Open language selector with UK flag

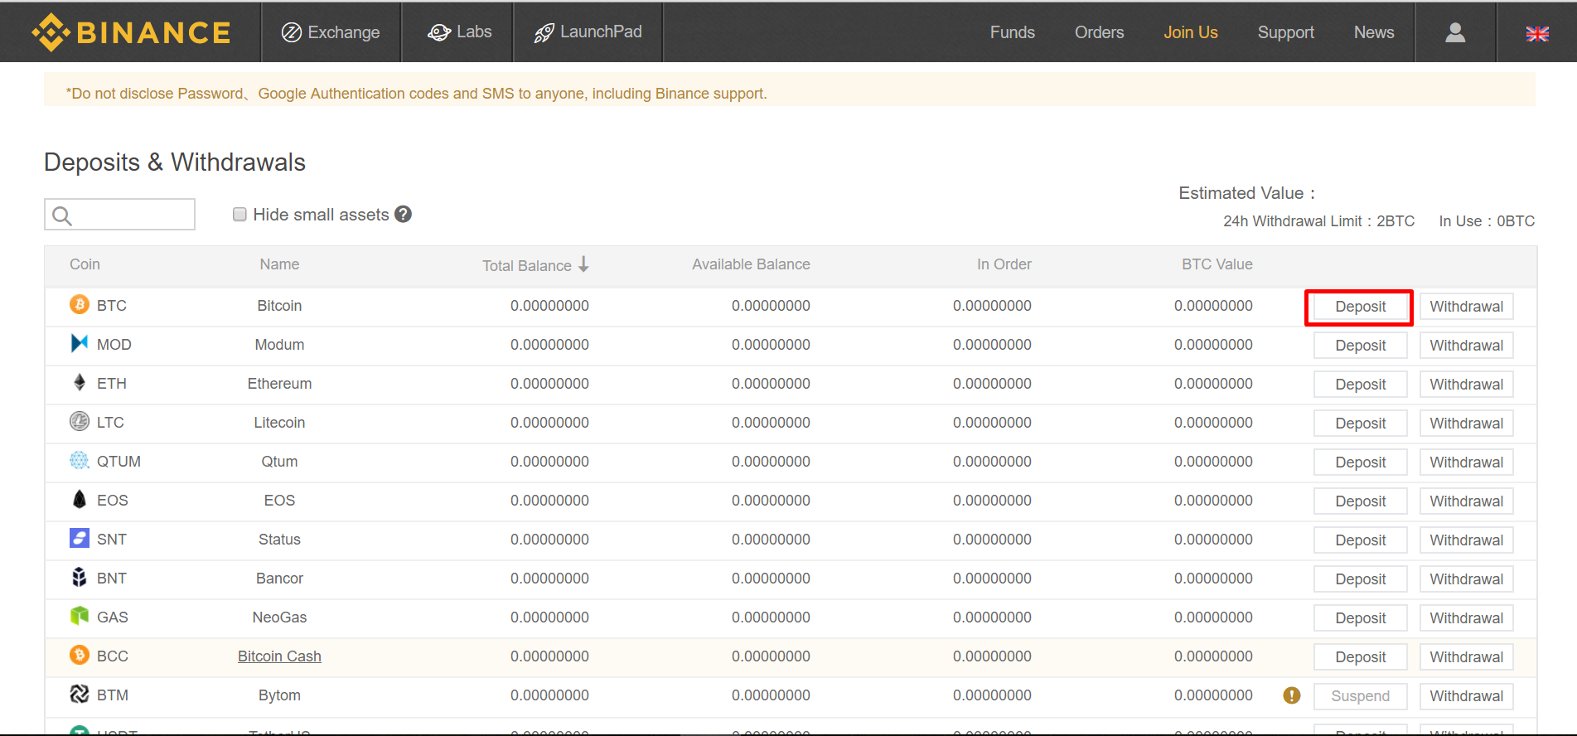point(1537,33)
